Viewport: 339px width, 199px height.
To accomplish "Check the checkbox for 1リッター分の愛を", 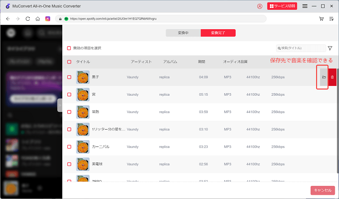I will click(x=69, y=129).
